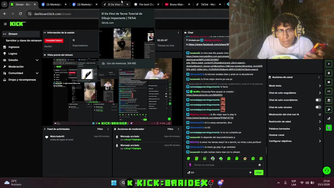The height and width of the screenshot is (188, 334).
Task: Toggle Chat de solo-suscriptores
Action: click(x=318, y=100)
